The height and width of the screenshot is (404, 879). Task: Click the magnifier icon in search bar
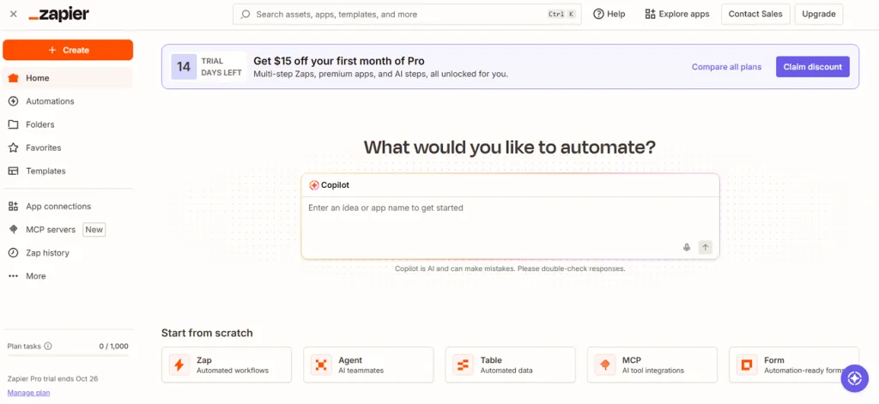click(245, 14)
